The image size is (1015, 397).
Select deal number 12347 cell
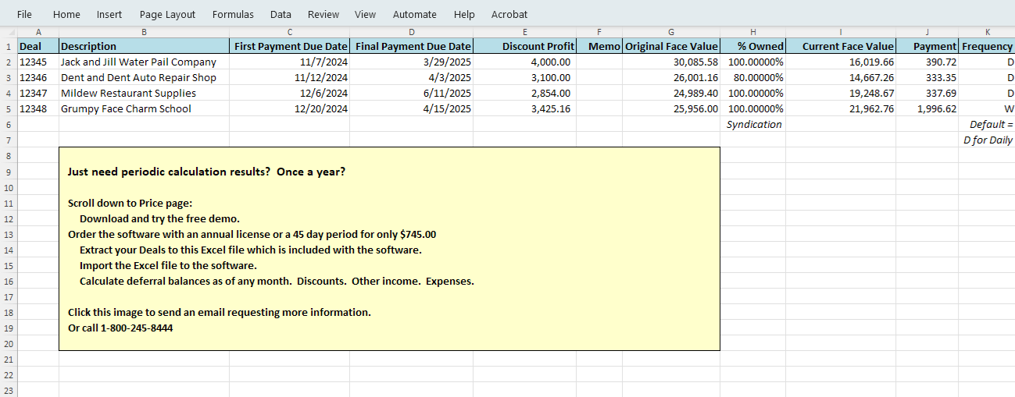click(x=38, y=93)
